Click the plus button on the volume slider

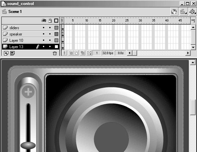28,92
